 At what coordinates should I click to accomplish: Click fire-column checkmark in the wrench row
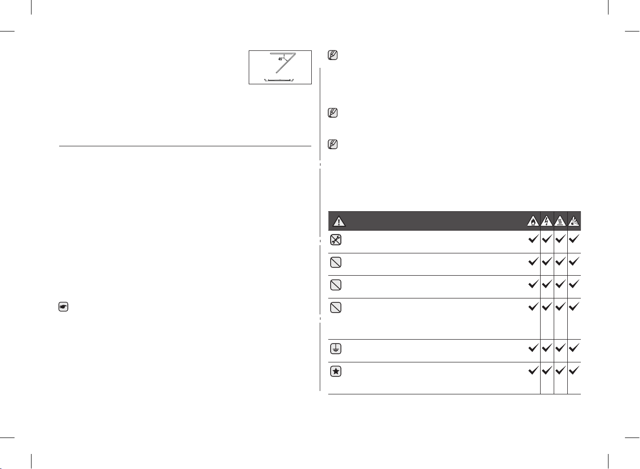tap(533, 239)
